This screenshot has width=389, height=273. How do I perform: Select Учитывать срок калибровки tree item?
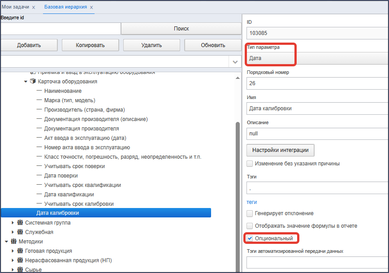79,204
